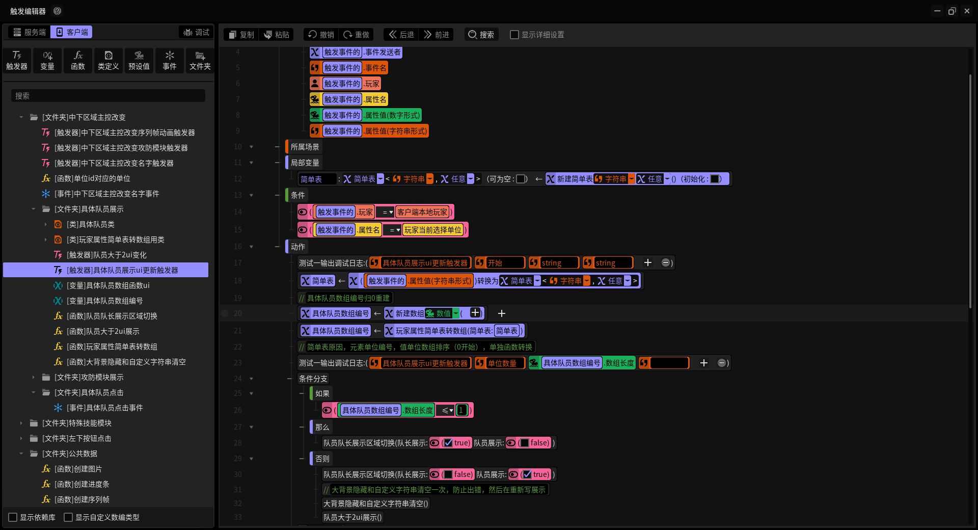Collapse the 公共数据 folder
Image resolution: width=978 pixels, height=530 pixels.
21,454
